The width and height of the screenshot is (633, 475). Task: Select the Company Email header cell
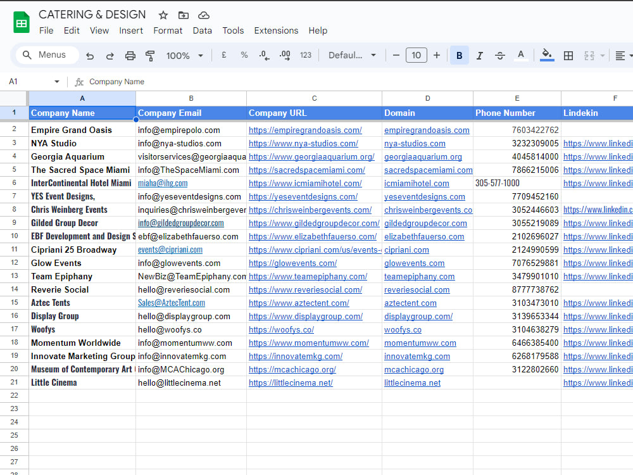click(191, 113)
